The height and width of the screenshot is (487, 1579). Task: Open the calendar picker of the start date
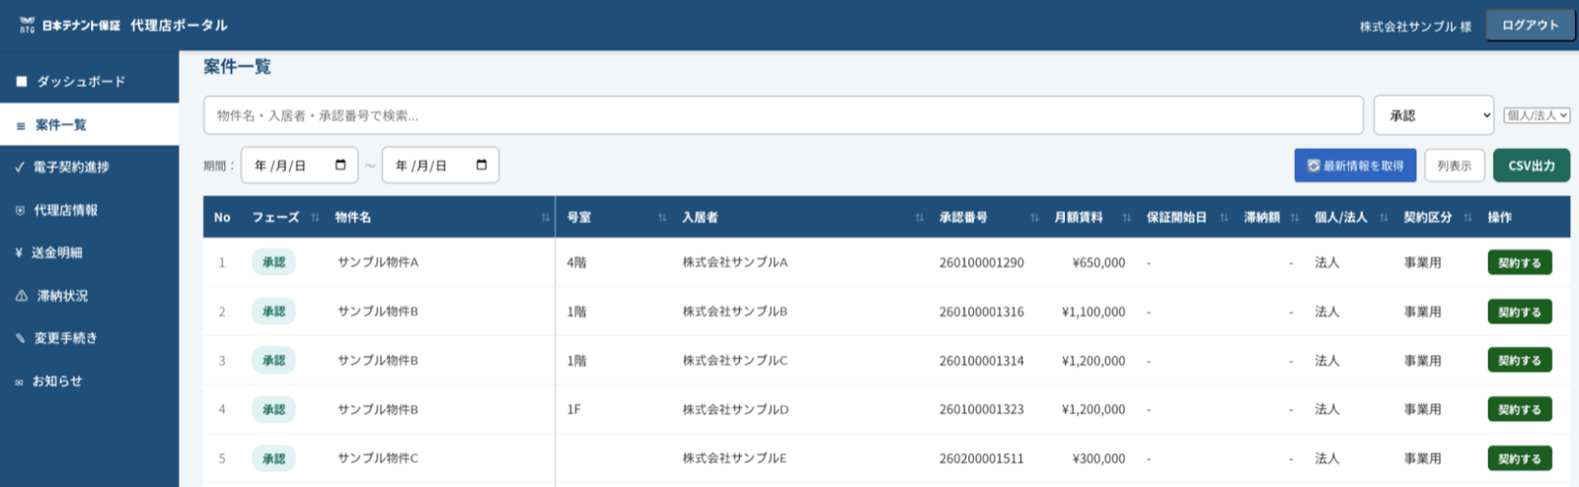(340, 165)
